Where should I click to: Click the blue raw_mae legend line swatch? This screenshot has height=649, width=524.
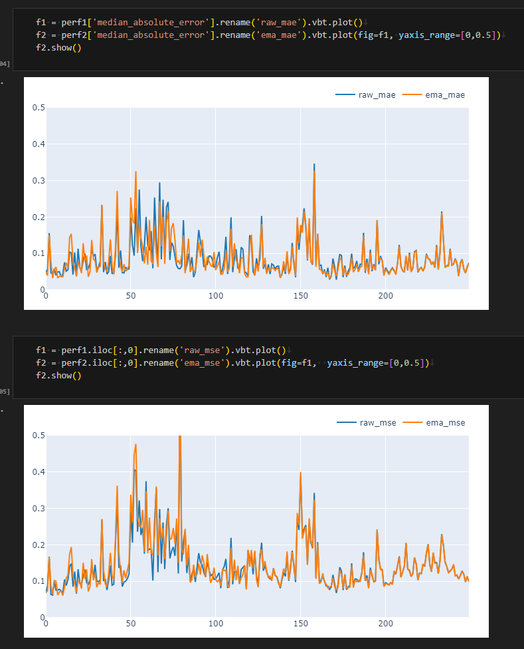tap(345, 95)
